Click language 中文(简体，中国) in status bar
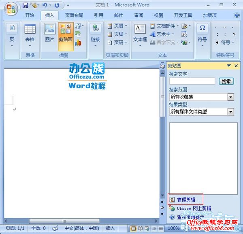Image resolution: width=243 pixels, height=234 pixels. 82,228
